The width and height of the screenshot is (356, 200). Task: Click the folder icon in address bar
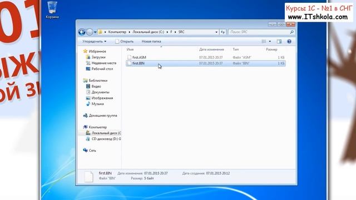click(x=100, y=32)
